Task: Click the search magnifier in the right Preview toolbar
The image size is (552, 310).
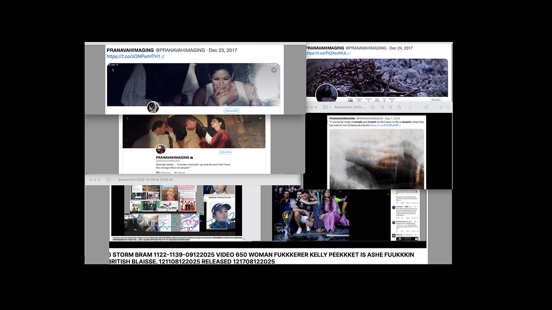Action: (448, 107)
